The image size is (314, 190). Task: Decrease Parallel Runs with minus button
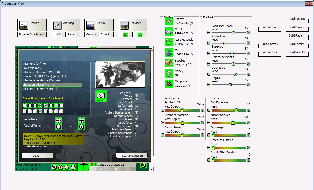tap(58, 127)
